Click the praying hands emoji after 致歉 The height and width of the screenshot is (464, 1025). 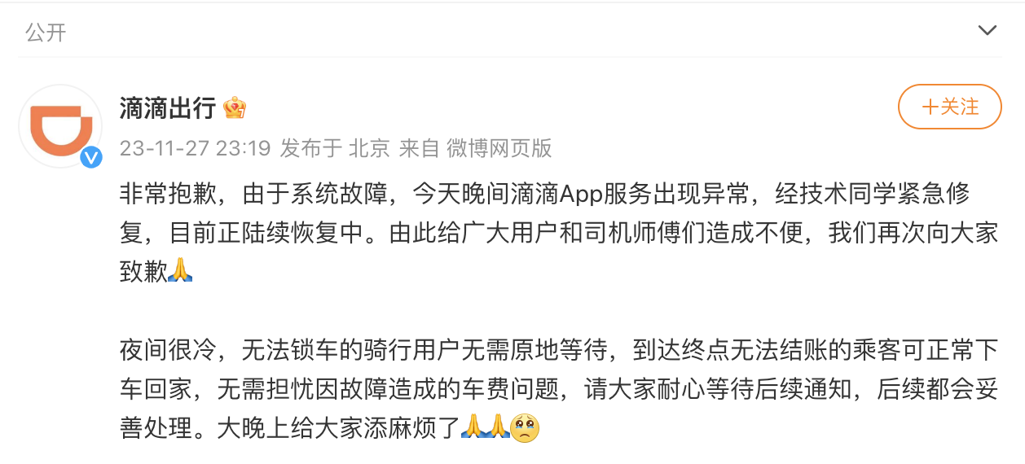click(180, 271)
